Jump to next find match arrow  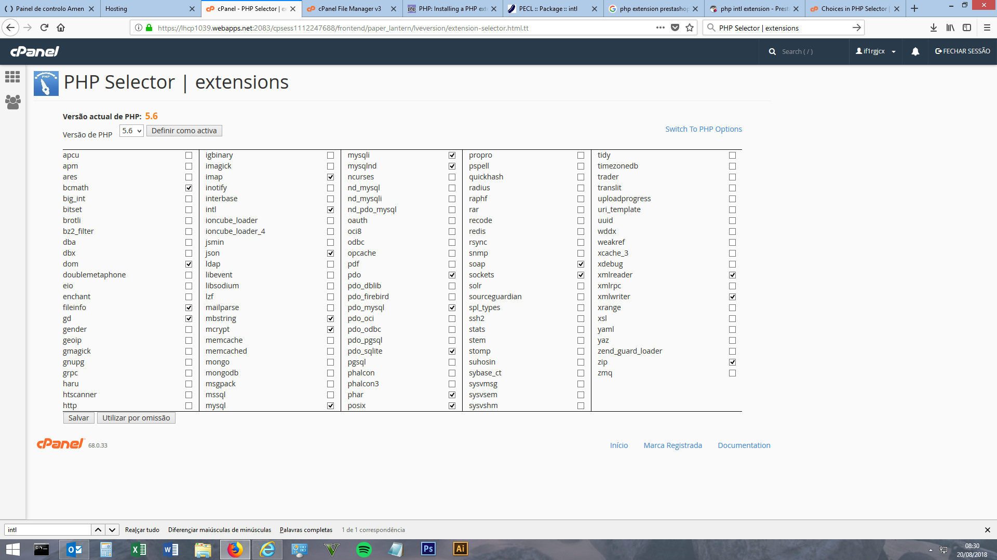(x=112, y=529)
